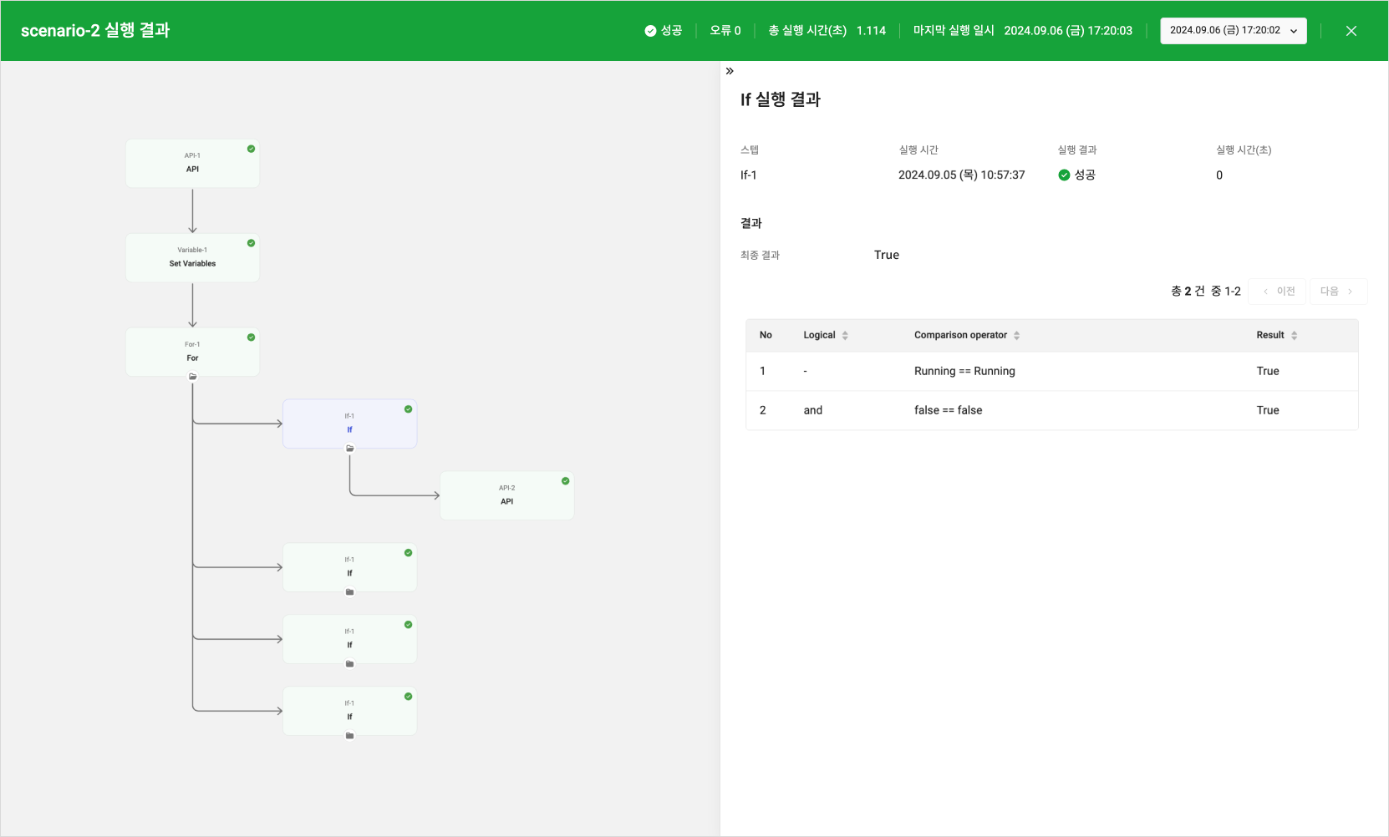Click success check icon on Variable-1 node
Image resolution: width=1389 pixels, height=837 pixels.
tap(251, 243)
